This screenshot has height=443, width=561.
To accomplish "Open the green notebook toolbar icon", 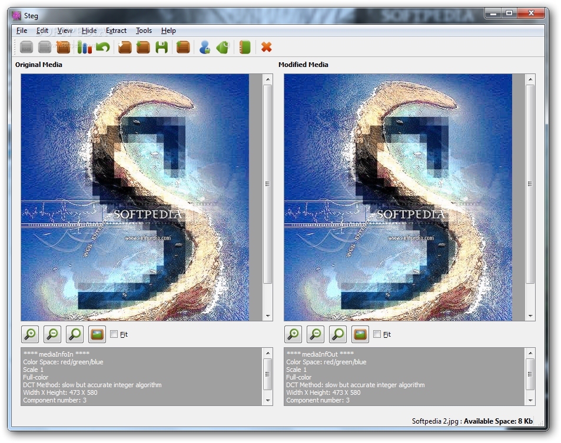I will (245, 47).
